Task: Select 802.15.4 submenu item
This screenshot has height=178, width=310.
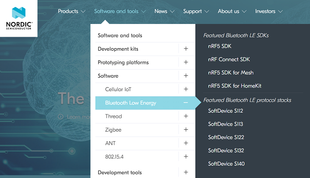Action: 114,157
